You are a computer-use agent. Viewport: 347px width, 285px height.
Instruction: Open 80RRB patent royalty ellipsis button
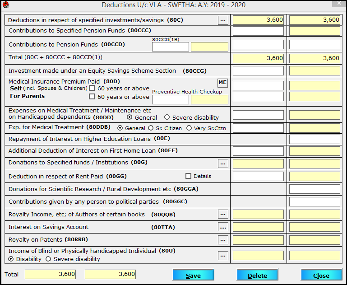(x=223, y=240)
